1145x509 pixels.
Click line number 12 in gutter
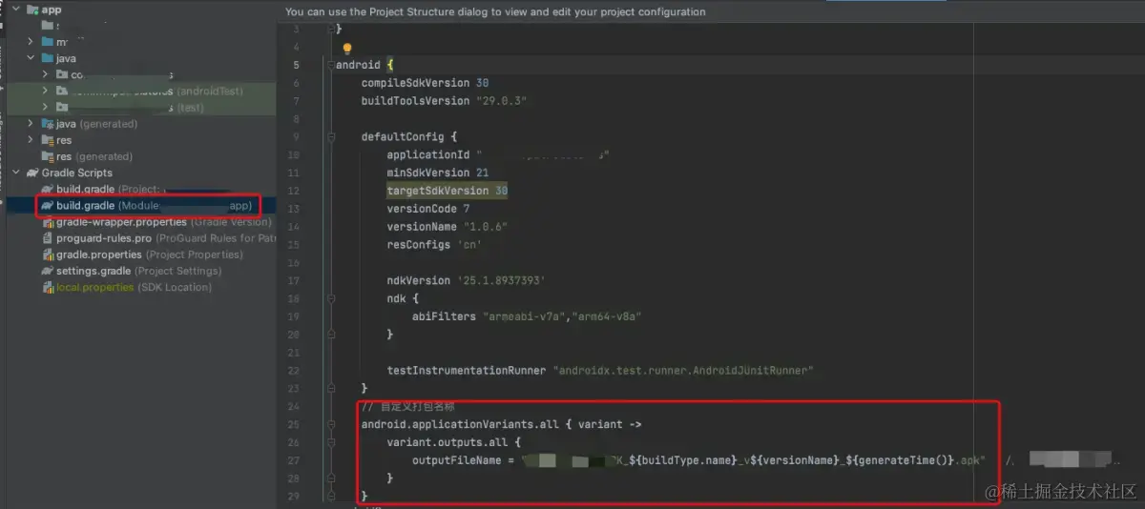[293, 191]
